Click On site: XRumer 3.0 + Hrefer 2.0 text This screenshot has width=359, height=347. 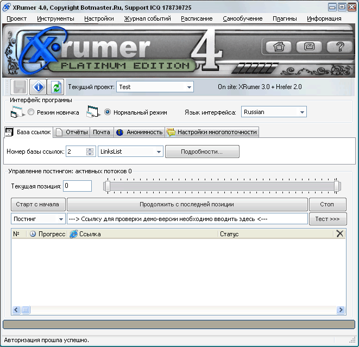pyautogui.click(x=260, y=87)
